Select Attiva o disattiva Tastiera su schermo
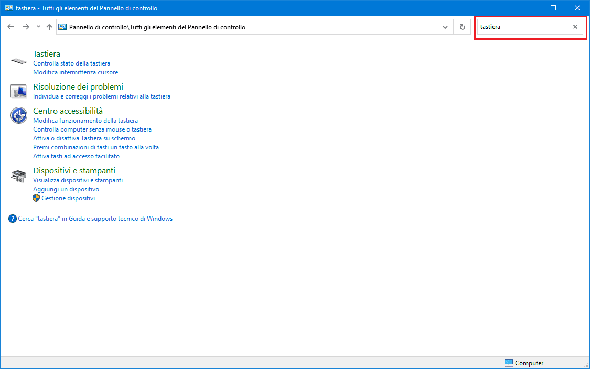The height and width of the screenshot is (369, 590). (84, 138)
